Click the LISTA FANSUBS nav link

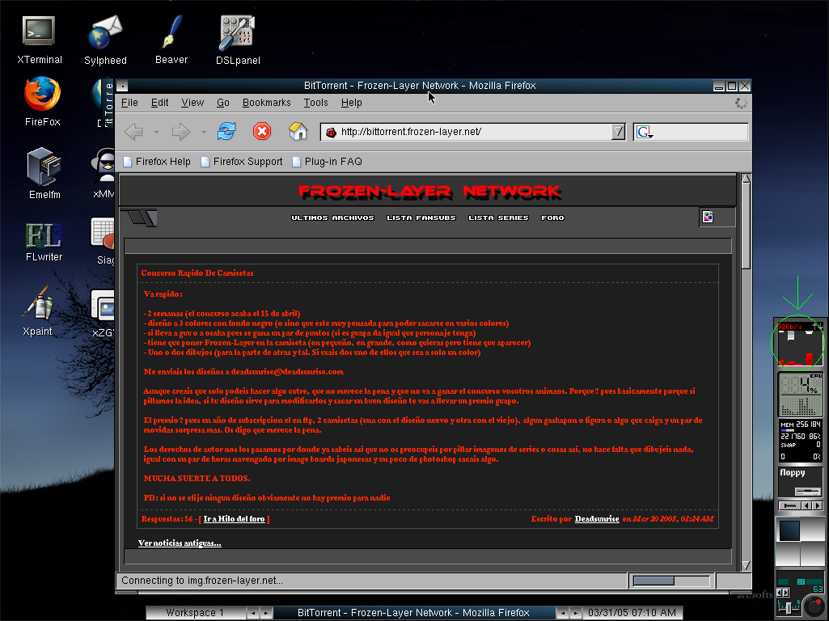click(x=421, y=218)
